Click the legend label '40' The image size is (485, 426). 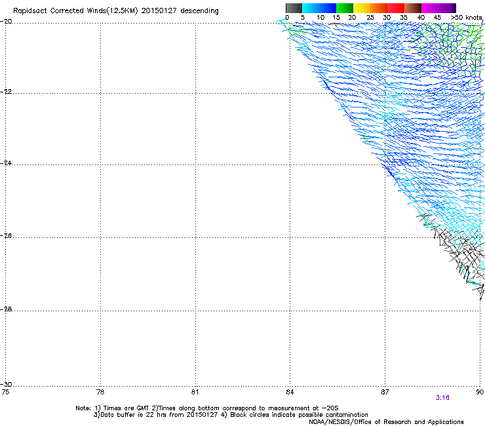pos(421,18)
